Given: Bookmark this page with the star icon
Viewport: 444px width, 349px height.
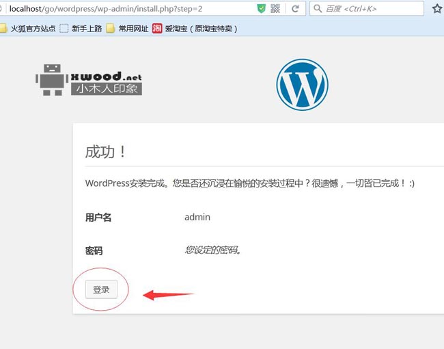Looking at the screenshot, I should [437, 8].
